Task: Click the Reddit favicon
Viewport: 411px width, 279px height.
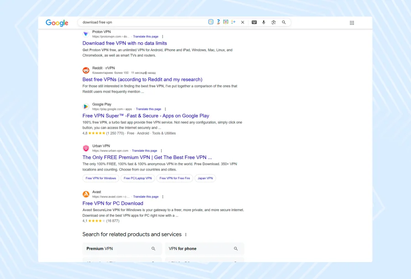Action: click(x=86, y=70)
